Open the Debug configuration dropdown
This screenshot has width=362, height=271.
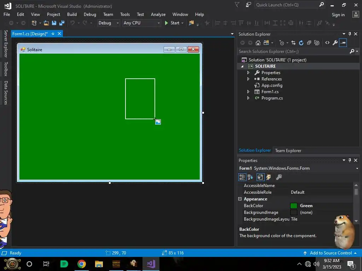point(117,23)
